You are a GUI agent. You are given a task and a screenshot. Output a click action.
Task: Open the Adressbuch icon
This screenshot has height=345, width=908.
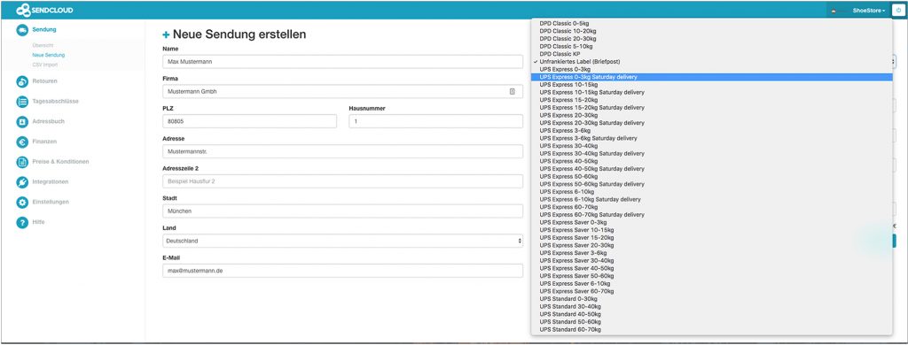(x=22, y=122)
